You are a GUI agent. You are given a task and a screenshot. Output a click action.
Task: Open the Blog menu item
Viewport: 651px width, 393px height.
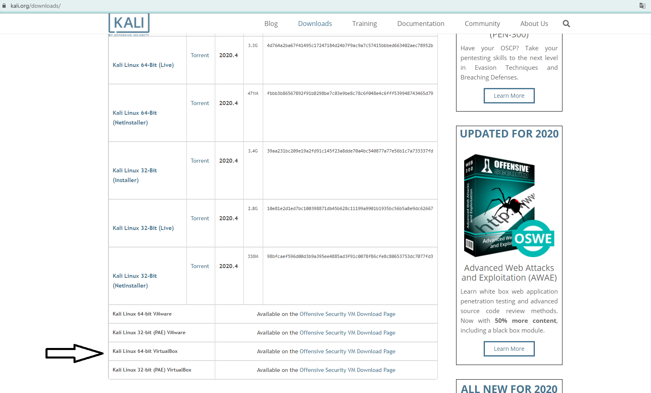pyautogui.click(x=271, y=24)
